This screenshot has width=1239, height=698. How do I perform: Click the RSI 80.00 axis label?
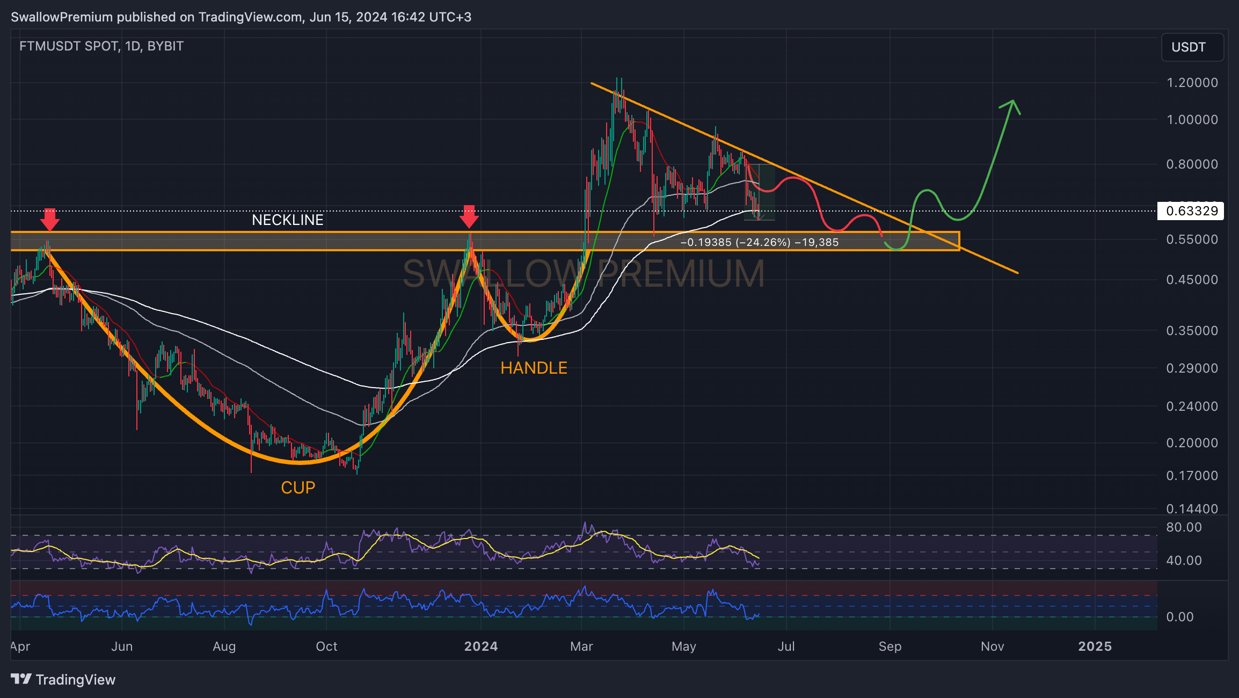1184,527
